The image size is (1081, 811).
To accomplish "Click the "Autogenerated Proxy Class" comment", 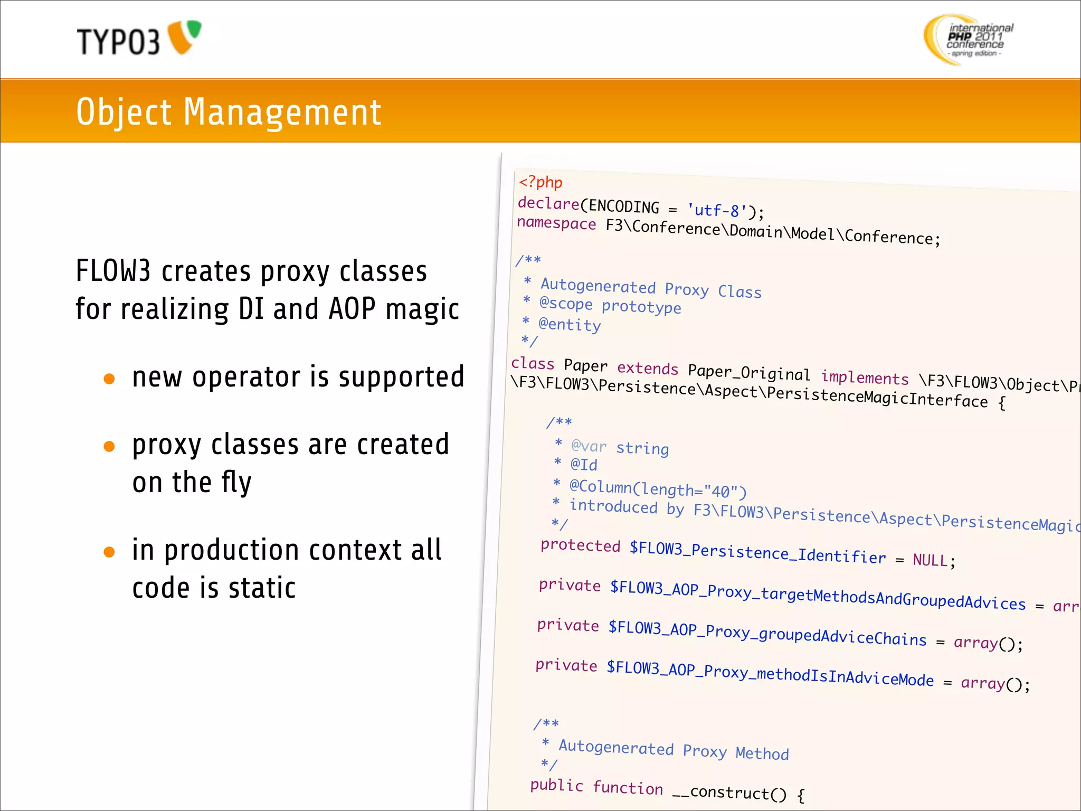I will (x=651, y=288).
